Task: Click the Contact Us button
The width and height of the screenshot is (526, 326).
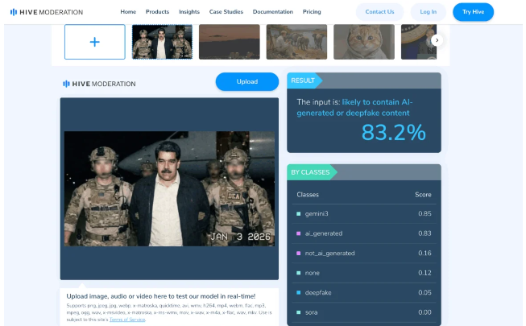Action: (379, 12)
